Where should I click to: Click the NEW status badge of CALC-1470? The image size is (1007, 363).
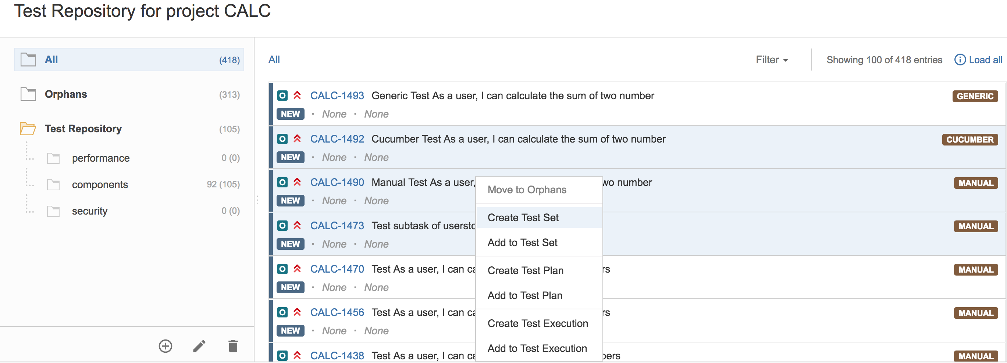(291, 287)
